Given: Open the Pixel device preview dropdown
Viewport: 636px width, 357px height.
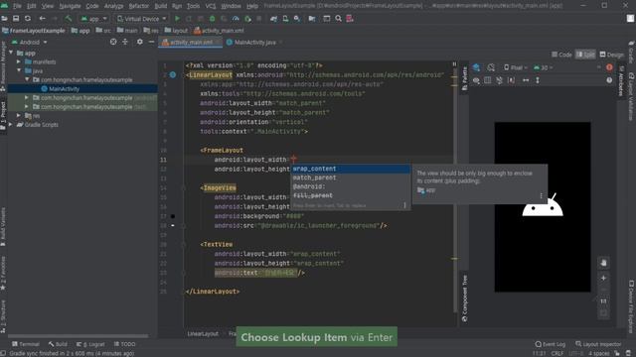Looking at the screenshot, I should click(x=516, y=67).
